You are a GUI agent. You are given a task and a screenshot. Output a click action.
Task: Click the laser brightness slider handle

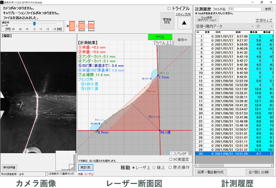34,24
